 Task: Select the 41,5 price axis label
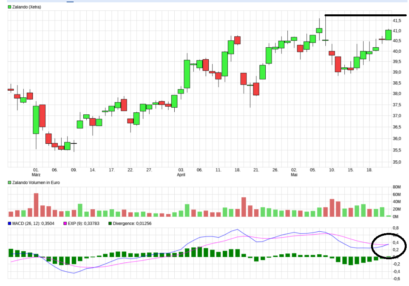pos(396,21)
